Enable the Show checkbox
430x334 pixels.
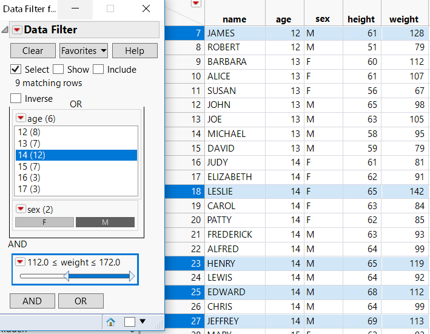point(58,69)
